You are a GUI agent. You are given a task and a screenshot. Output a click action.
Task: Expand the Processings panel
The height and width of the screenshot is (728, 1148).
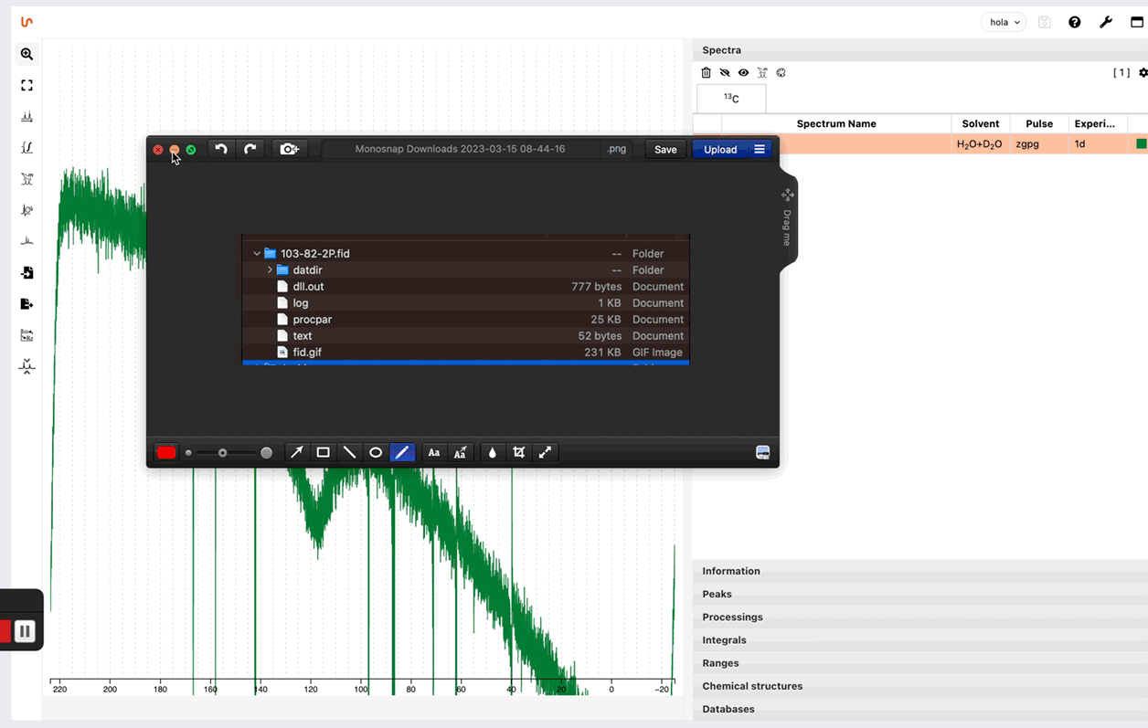(x=920, y=617)
